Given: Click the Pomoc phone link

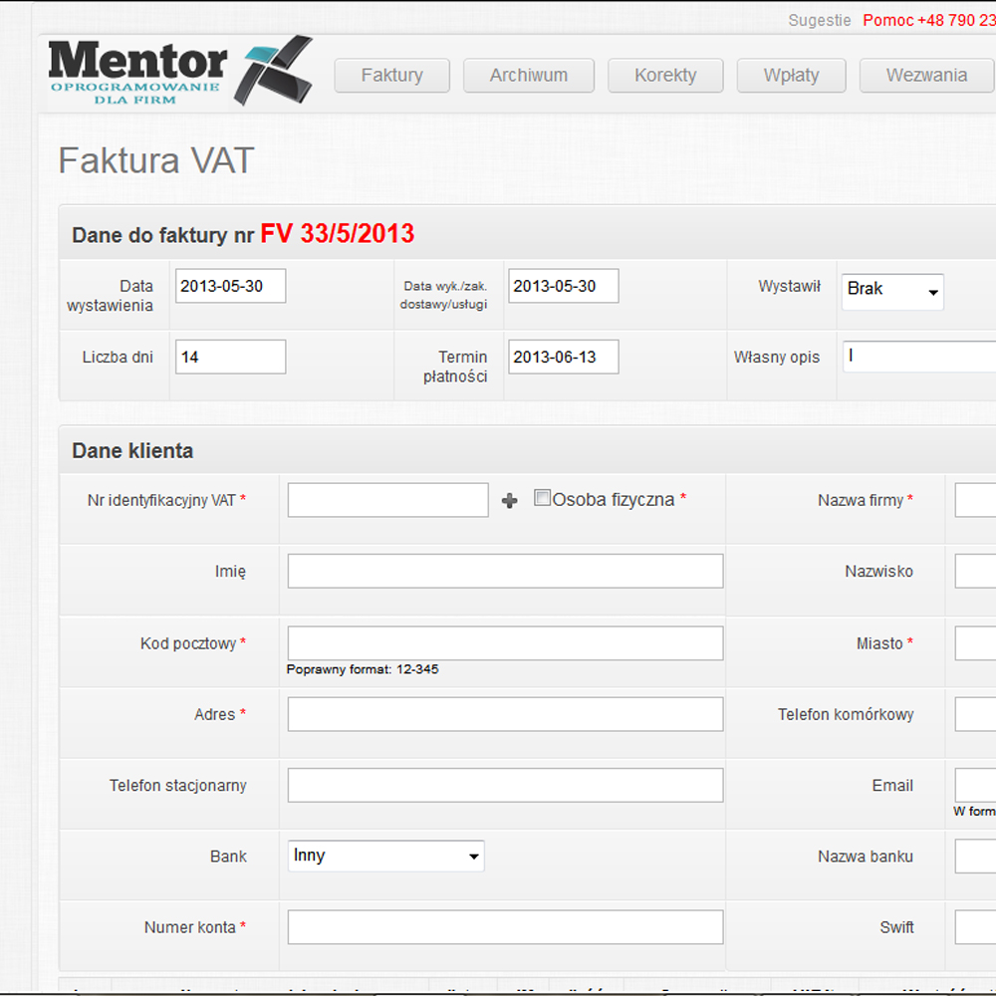Looking at the screenshot, I should [x=928, y=21].
